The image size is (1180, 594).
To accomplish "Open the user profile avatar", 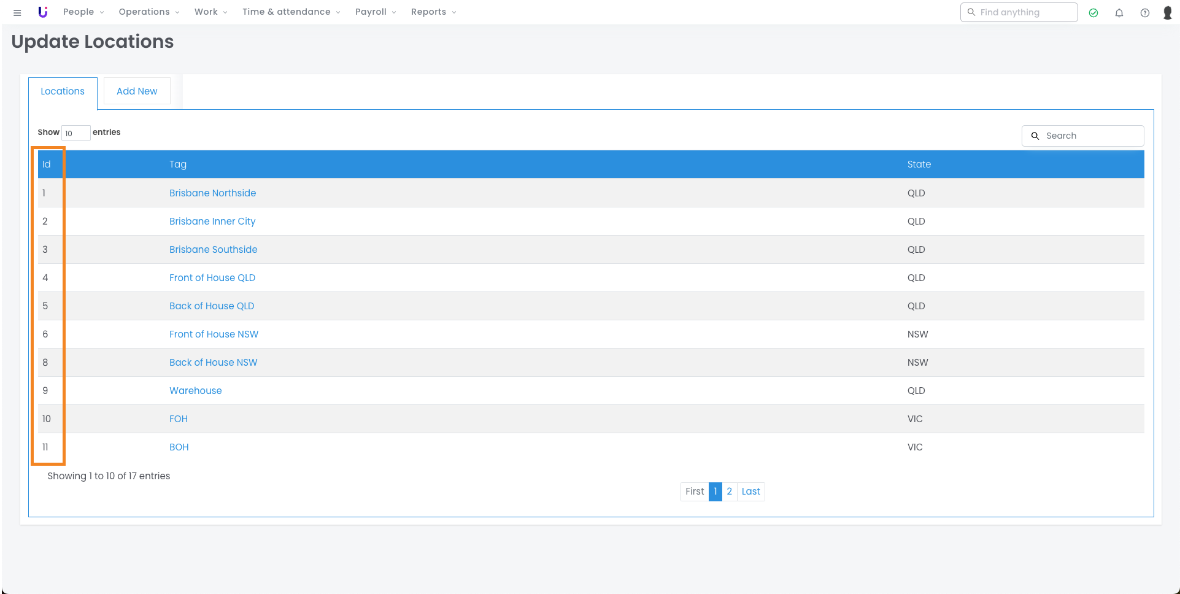I will (x=1168, y=13).
